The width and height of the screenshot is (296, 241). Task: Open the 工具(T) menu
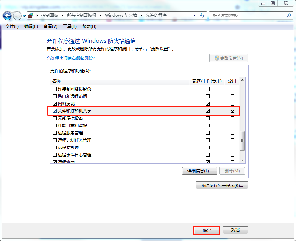[70, 26]
